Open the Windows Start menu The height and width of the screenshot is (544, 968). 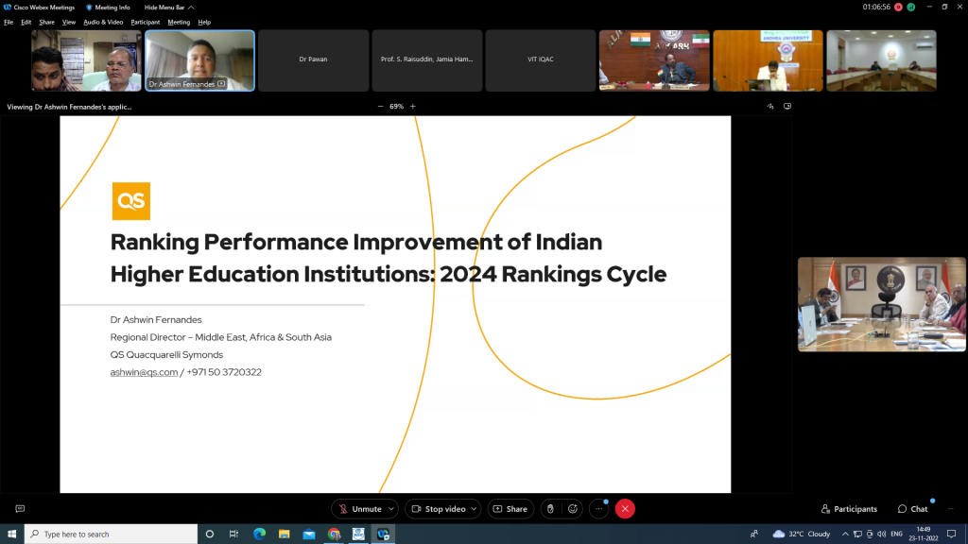[x=11, y=535]
